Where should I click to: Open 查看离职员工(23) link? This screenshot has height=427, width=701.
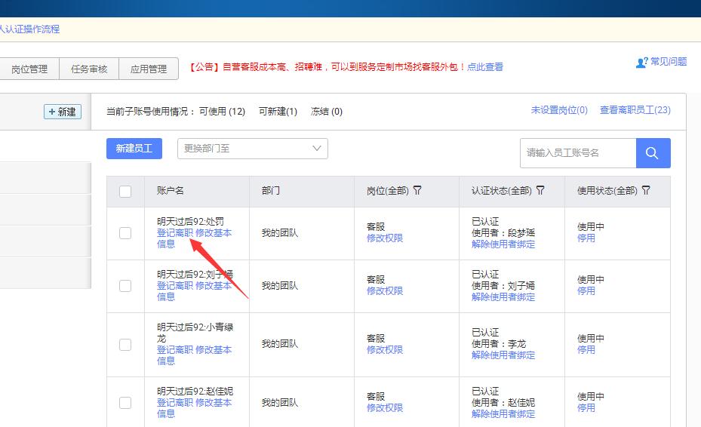pyautogui.click(x=635, y=110)
